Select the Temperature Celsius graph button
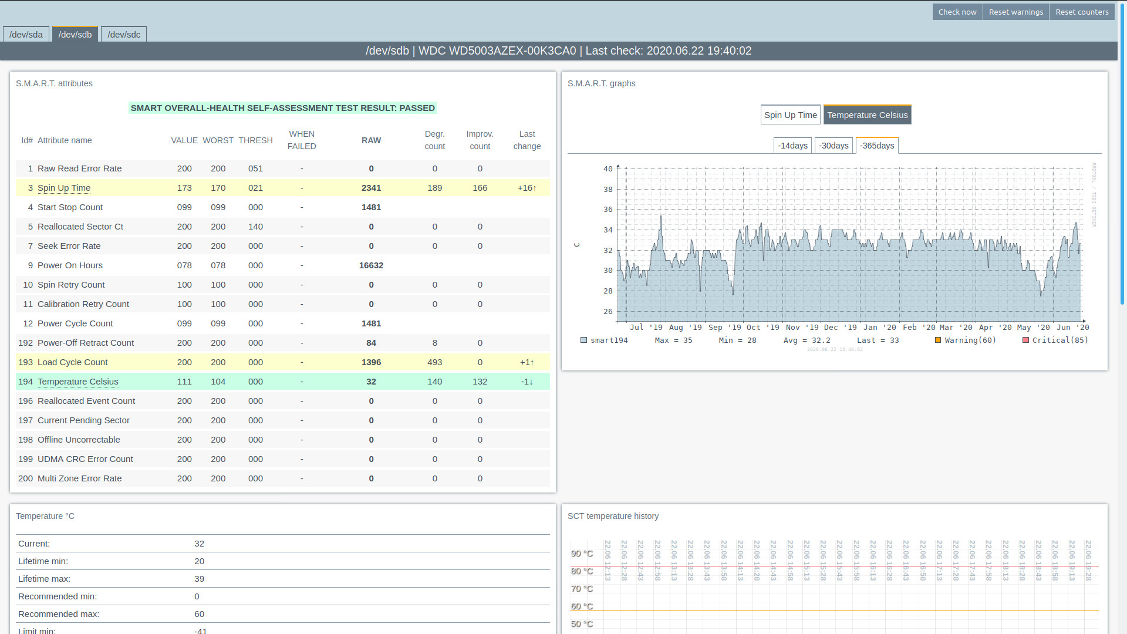 pyautogui.click(x=867, y=115)
